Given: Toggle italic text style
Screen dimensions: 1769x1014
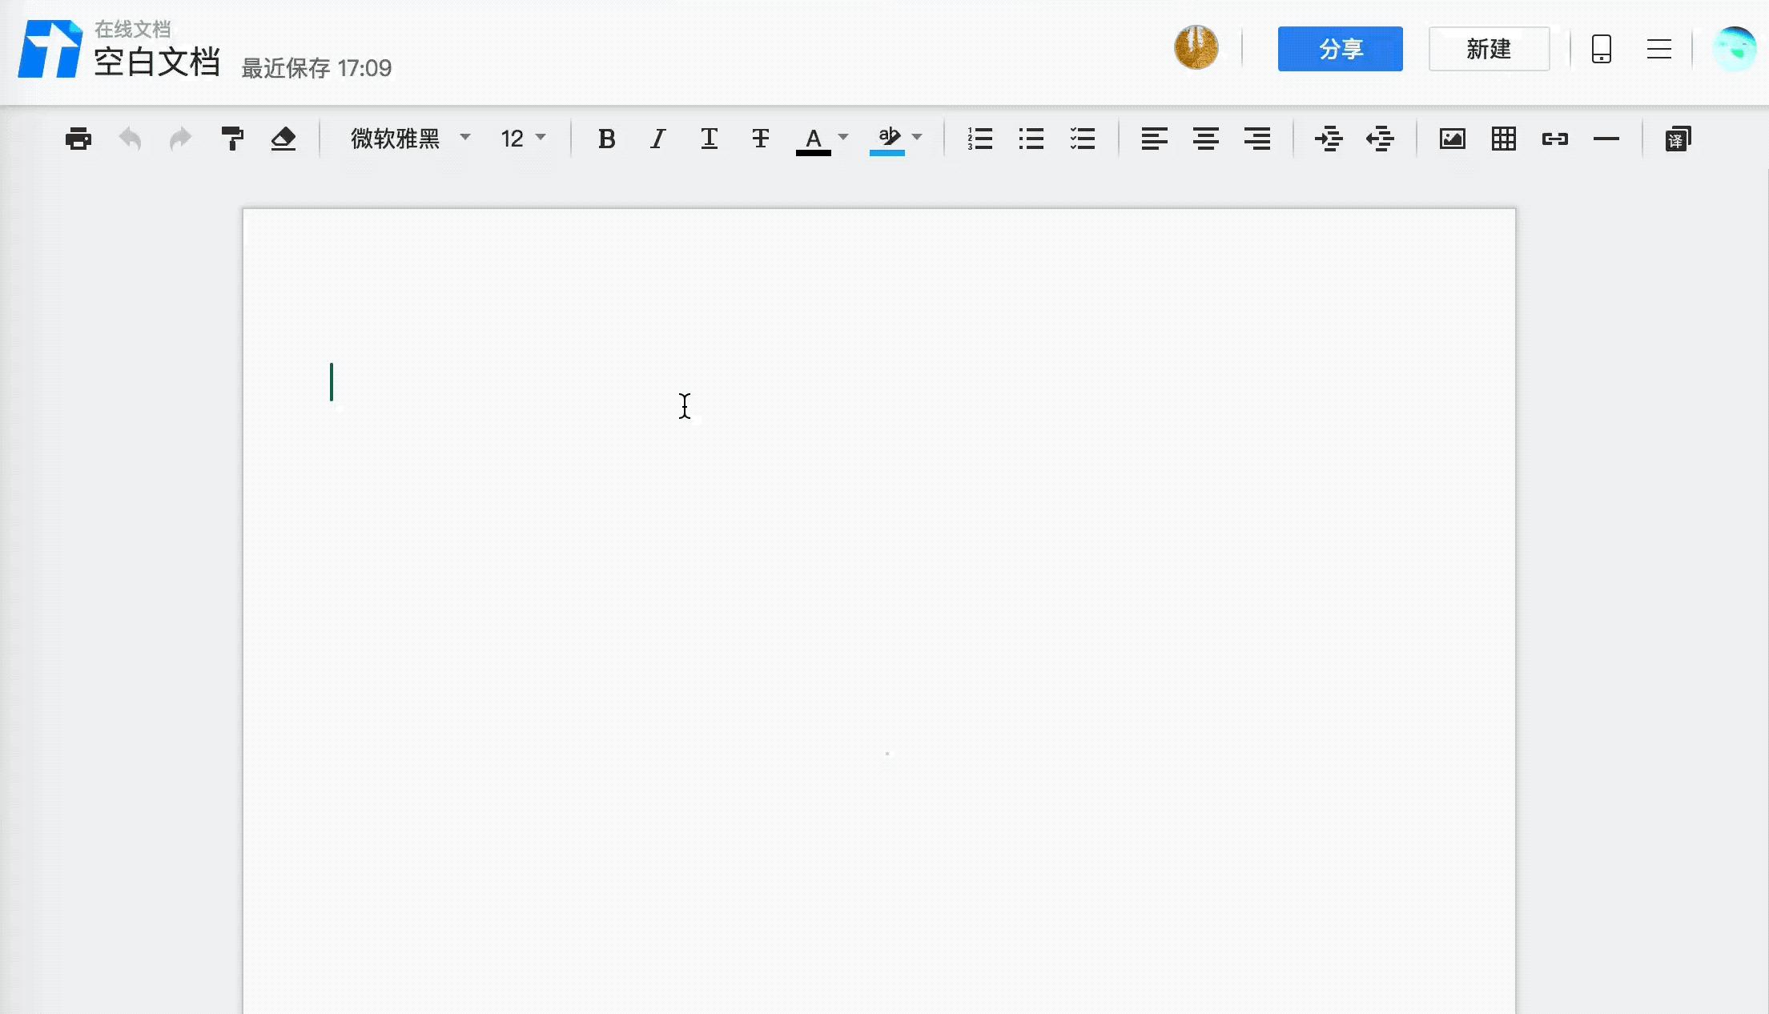Looking at the screenshot, I should coord(657,139).
